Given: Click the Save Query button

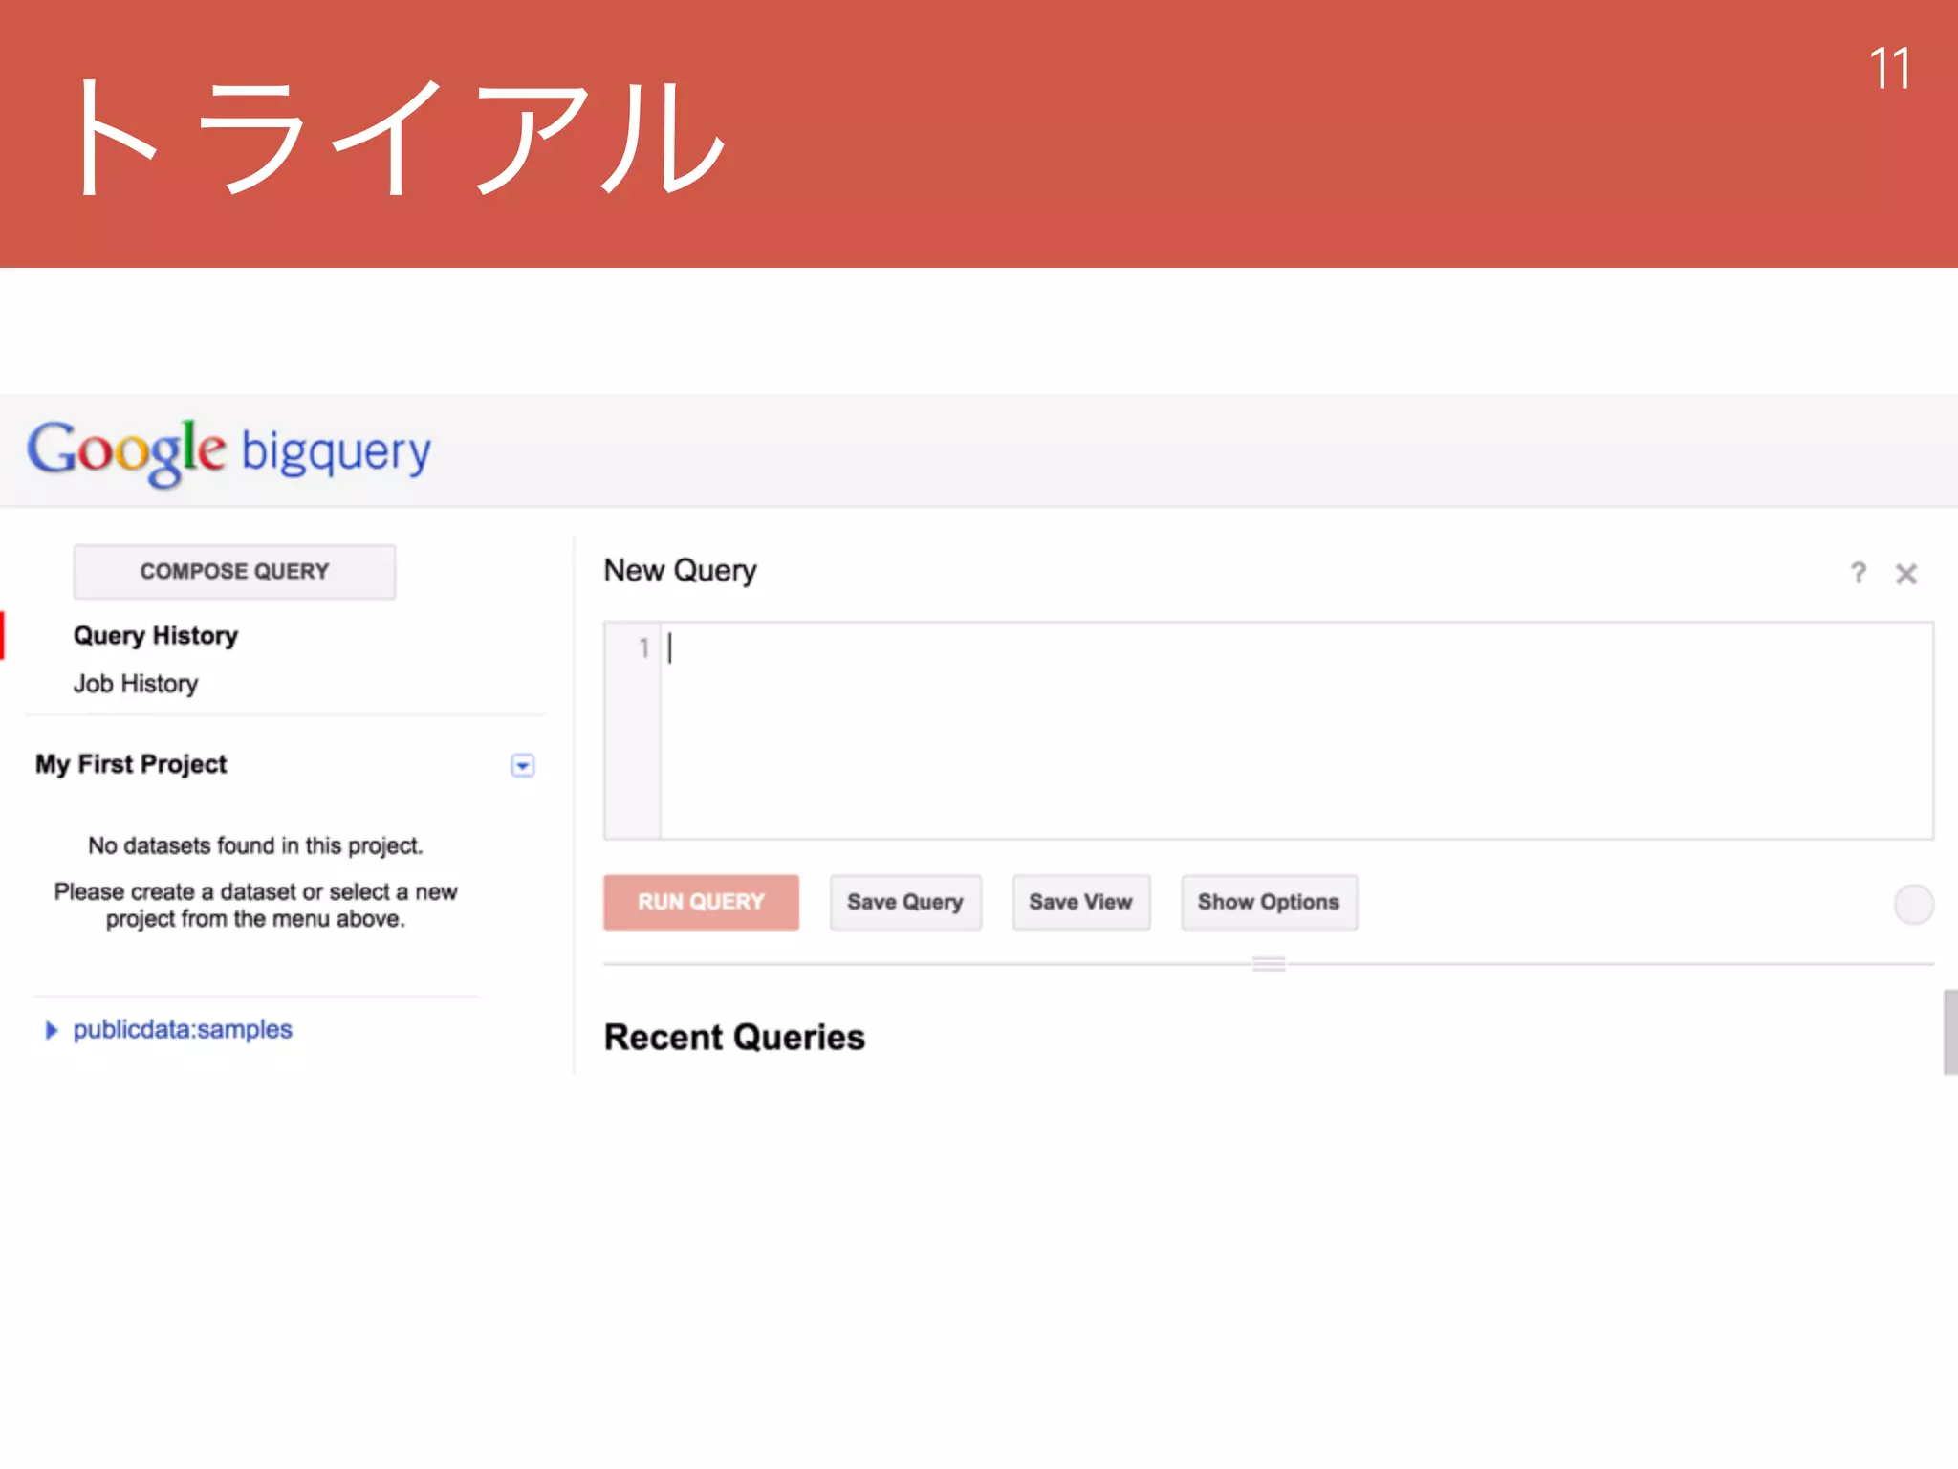Looking at the screenshot, I should (904, 902).
